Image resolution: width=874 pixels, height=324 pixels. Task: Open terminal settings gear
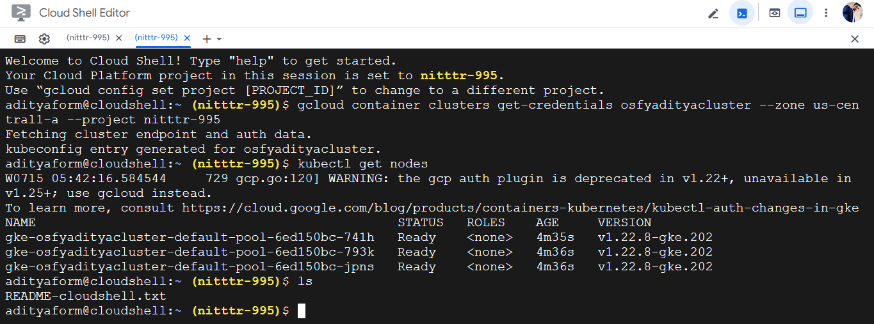point(44,39)
